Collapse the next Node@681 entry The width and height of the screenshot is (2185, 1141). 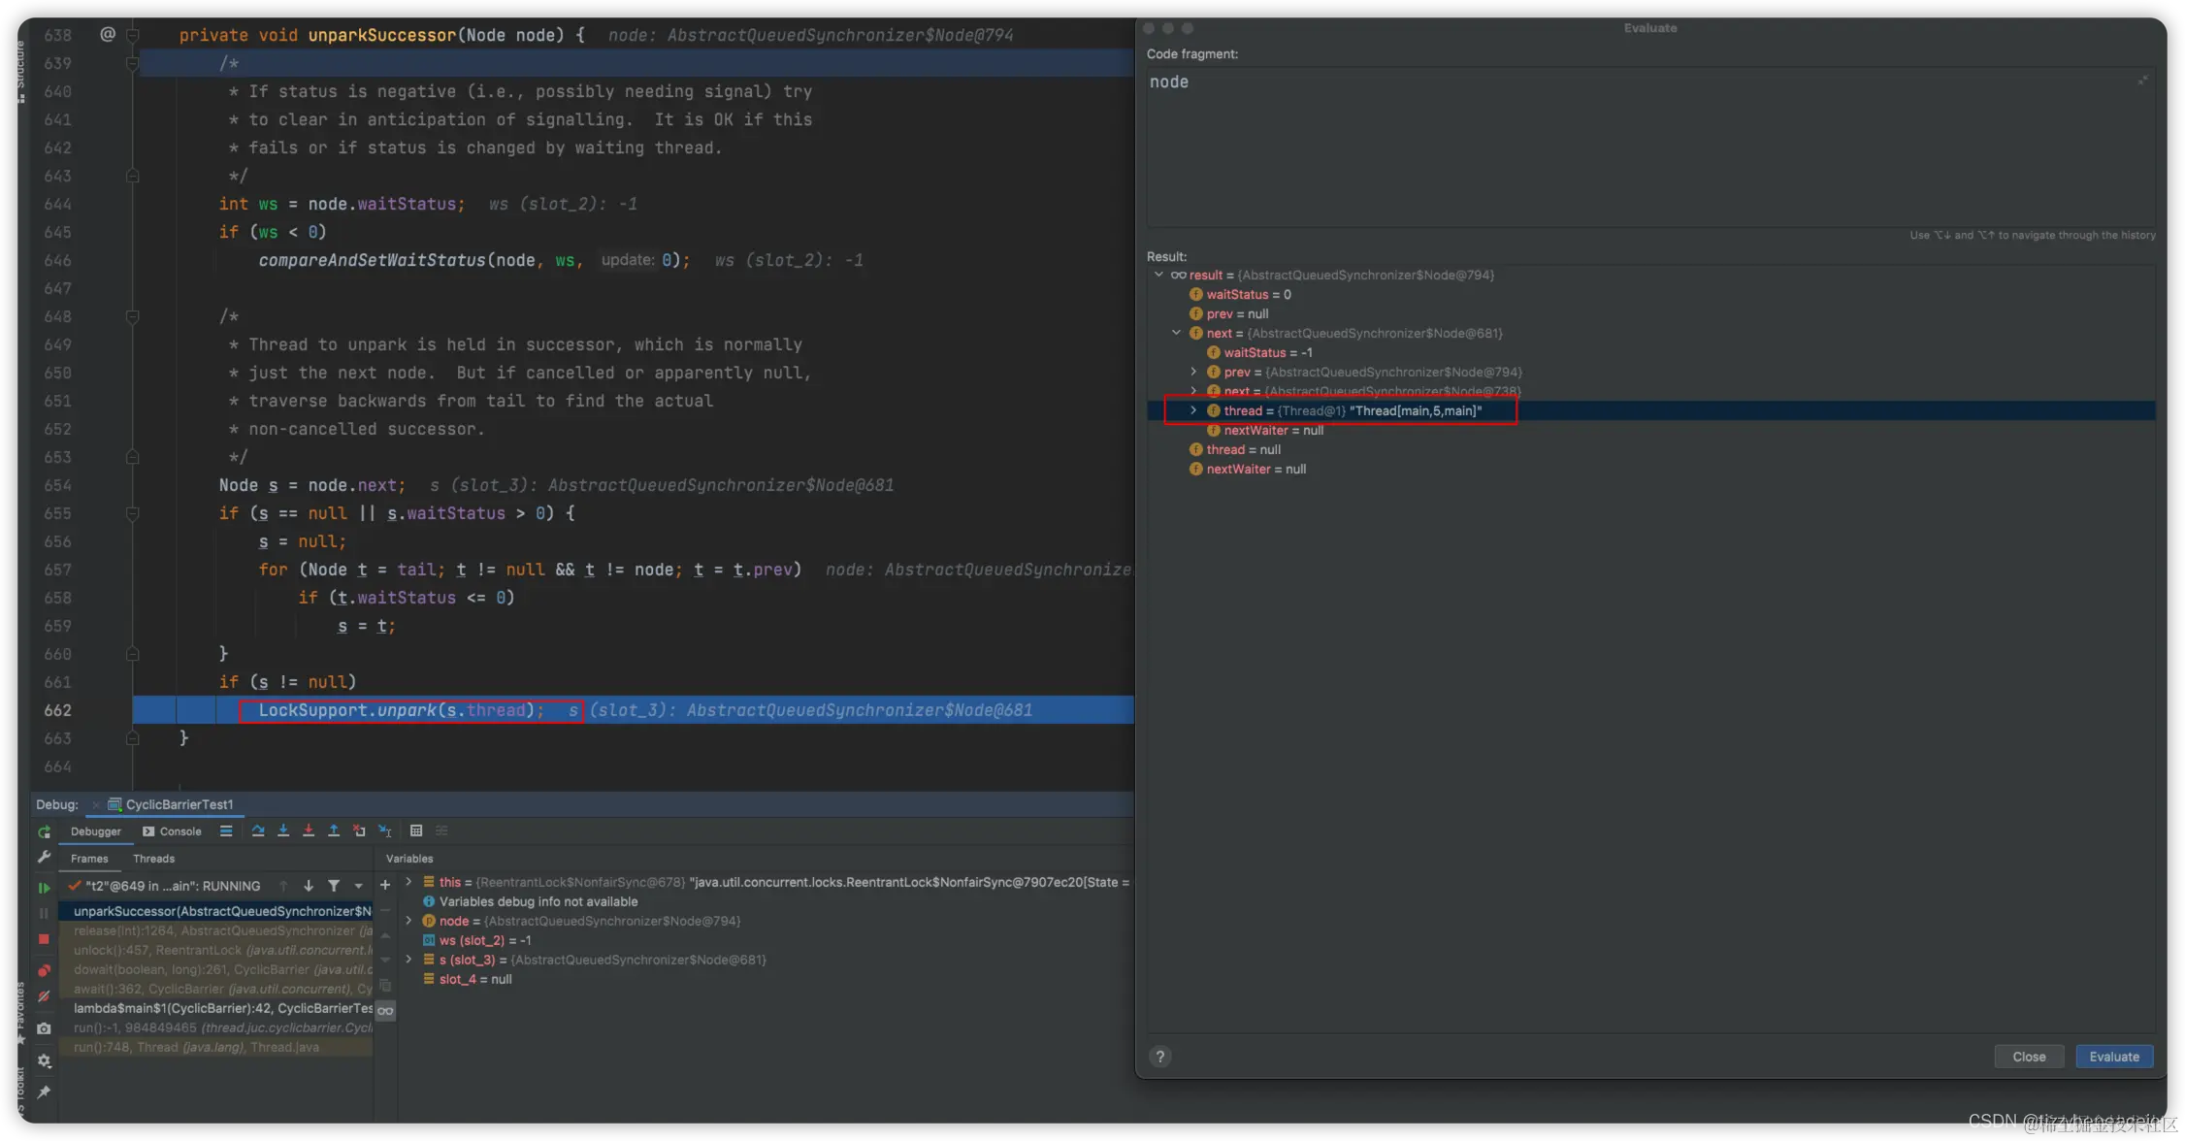pos(1176,333)
